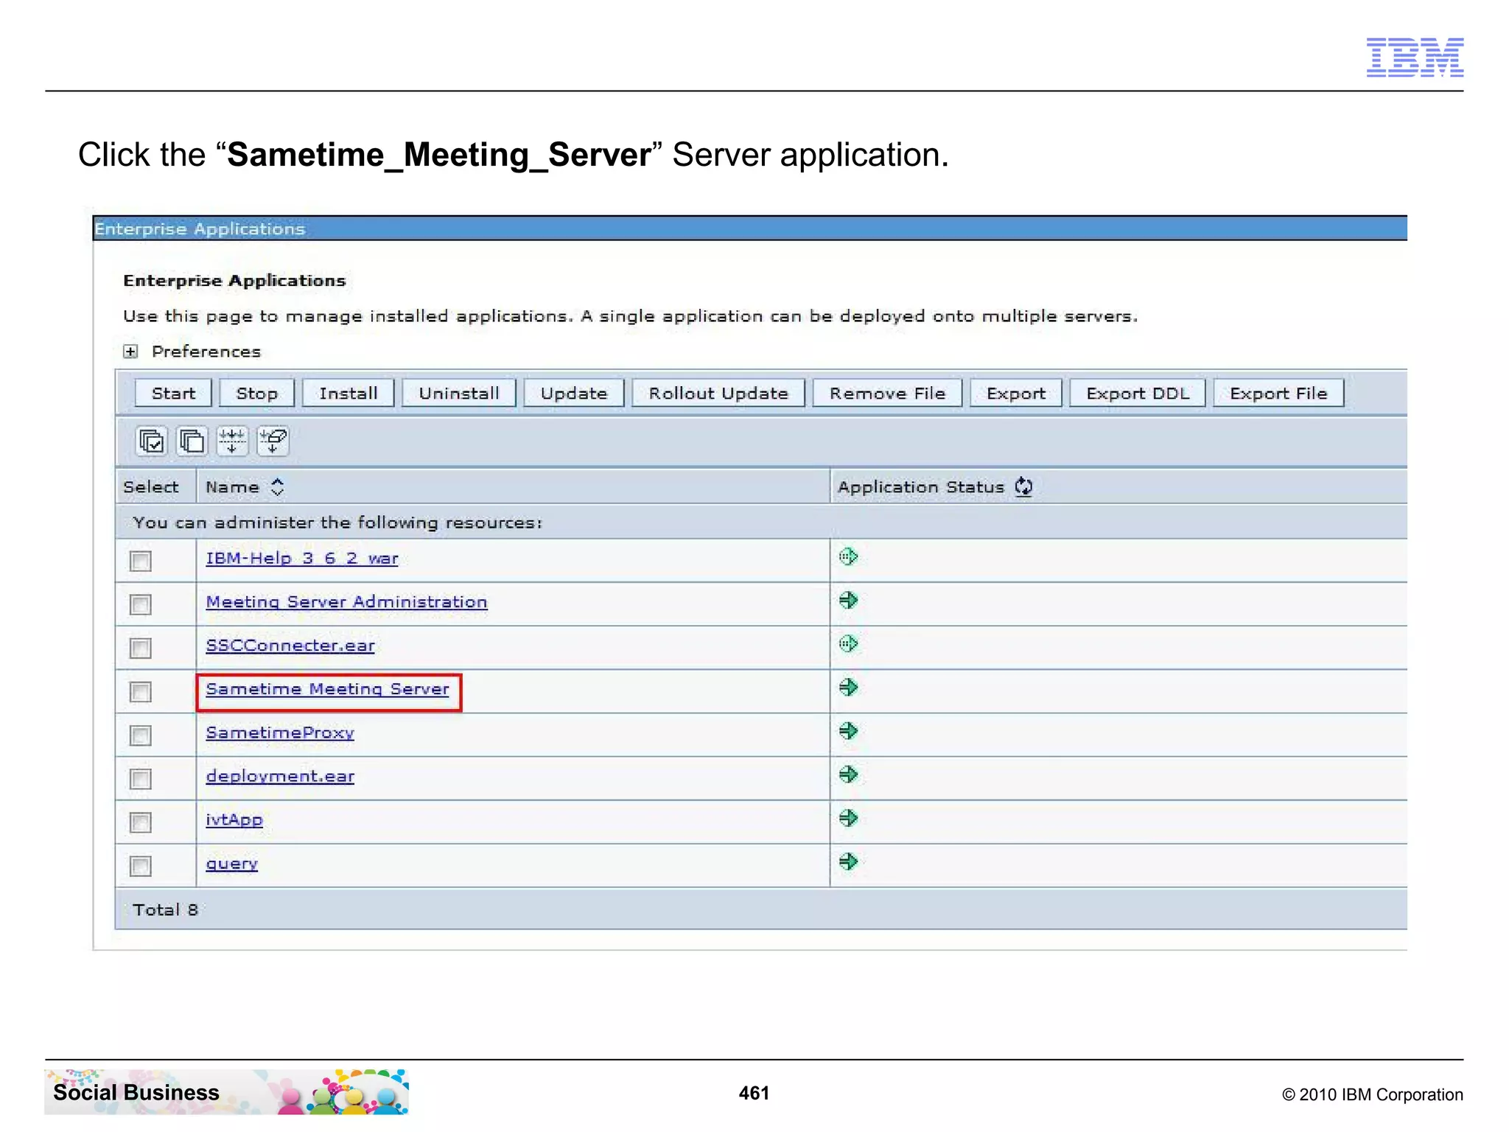Click the Clear filter value icon
This screenshot has height=1132, width=1509.
tap(273, 441)
